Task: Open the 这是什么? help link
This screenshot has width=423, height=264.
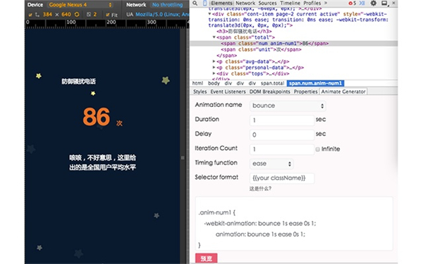Action: 260,189
